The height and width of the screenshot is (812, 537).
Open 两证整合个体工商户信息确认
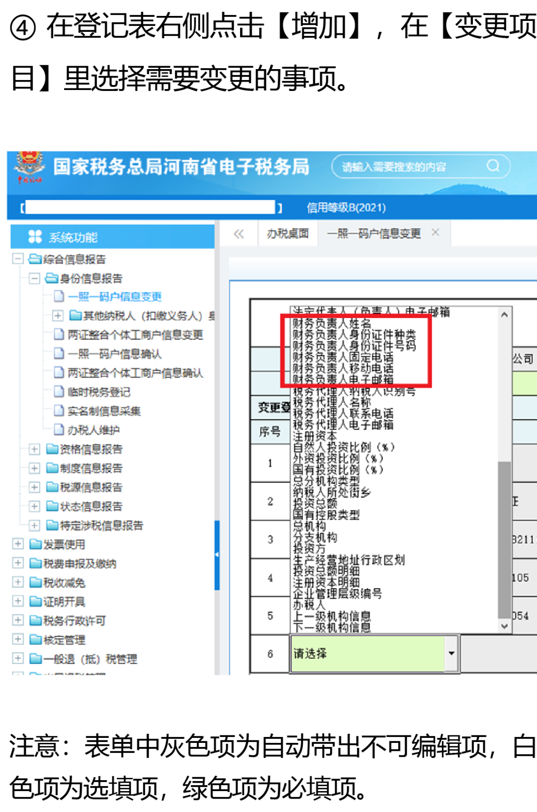[x=135, y=373]
